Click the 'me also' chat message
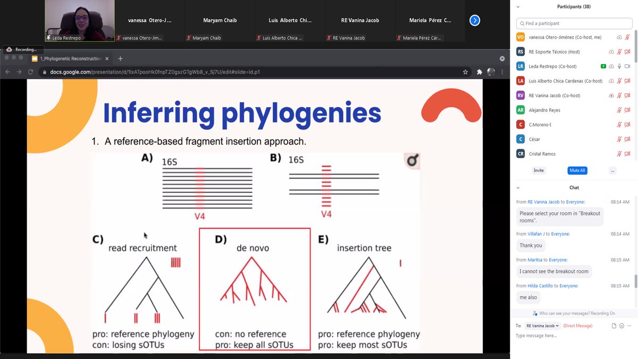Viewport: 638px width, 359px height. 528,297
